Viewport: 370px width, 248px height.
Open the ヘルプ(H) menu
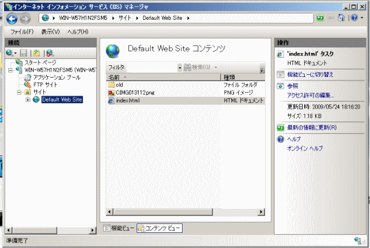pyautogui.click(x=78, y=32)
